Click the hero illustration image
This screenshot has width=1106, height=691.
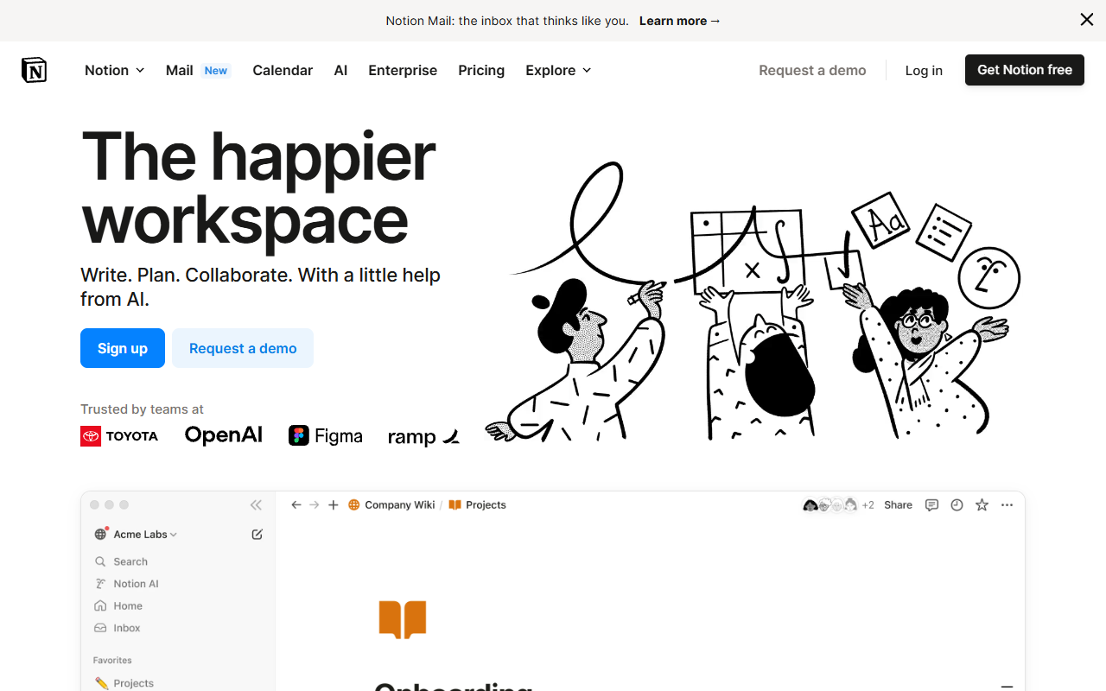[x=753, y=302]
